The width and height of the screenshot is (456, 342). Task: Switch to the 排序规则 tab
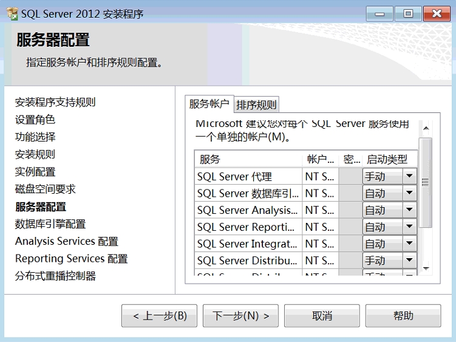(x=256, y=104)
